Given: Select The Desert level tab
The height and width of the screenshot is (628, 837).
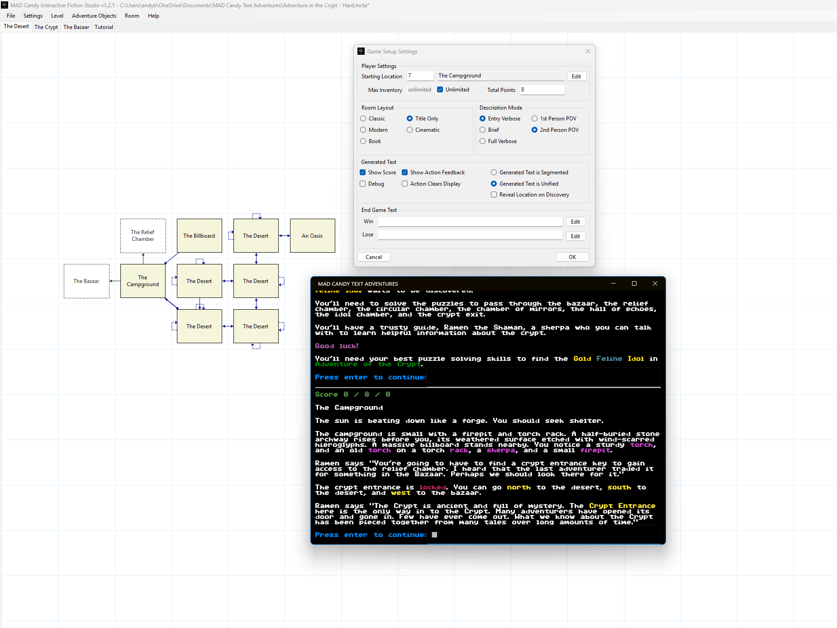Looking at the screenshot, I should coord(16,27).
